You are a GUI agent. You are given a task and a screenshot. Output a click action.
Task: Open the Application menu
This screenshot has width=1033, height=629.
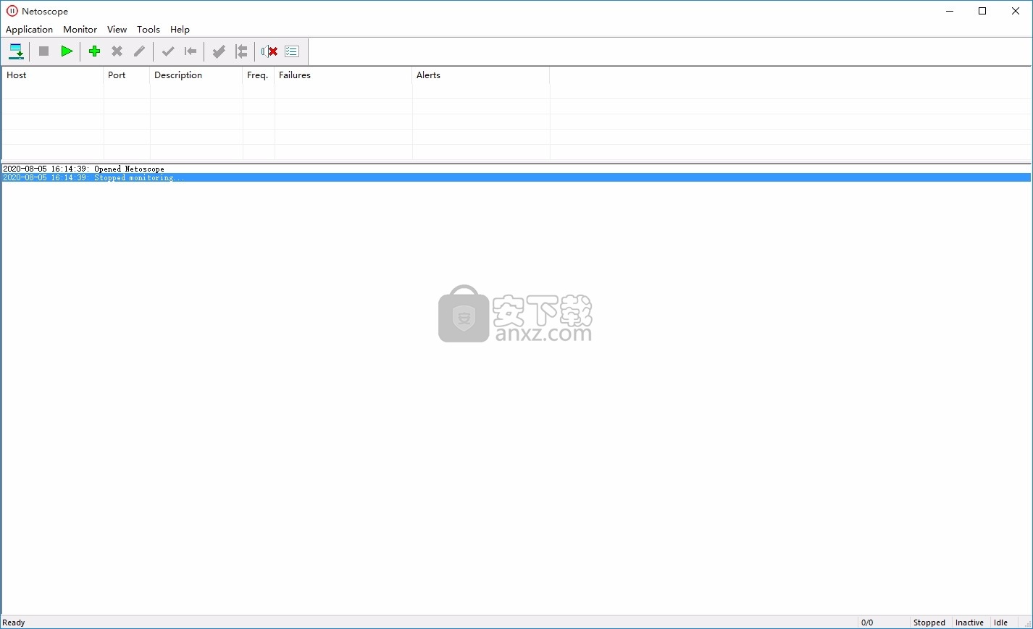click(x=29, y=30)
